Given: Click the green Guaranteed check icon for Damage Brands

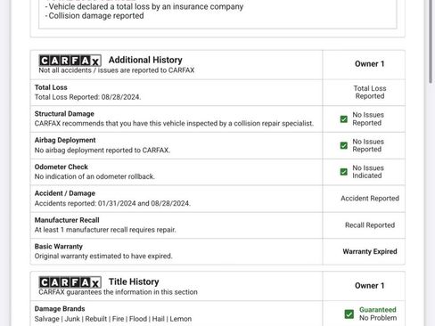Looking at the screenshot, I should coord(349,314).
